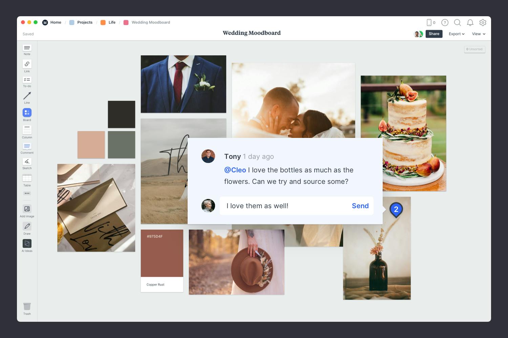Click the @Cleo mention link
Image resolution: width=508 pixels, height=338 pixels.
pos(235,170)
